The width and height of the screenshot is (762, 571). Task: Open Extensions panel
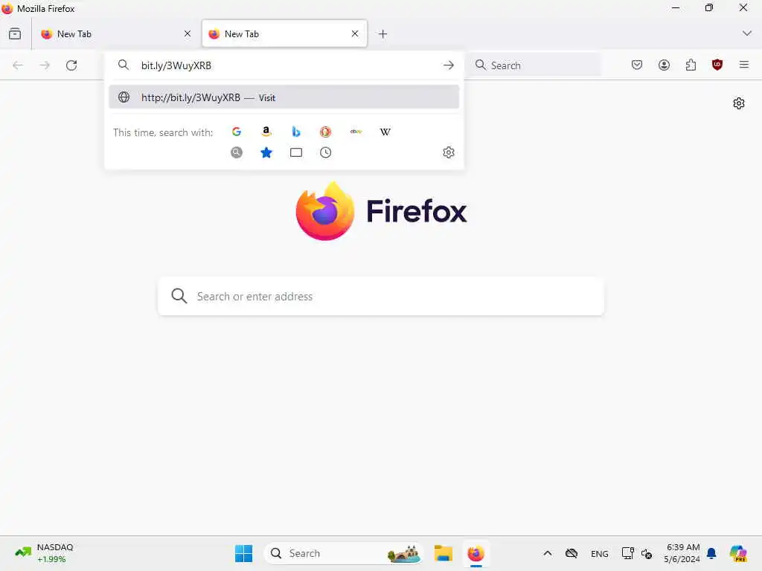(x=691, y=65)
